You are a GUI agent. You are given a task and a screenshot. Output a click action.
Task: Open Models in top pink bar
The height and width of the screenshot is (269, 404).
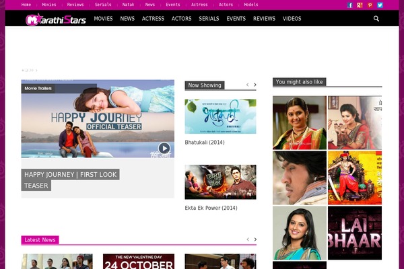[x=251, y=5]
